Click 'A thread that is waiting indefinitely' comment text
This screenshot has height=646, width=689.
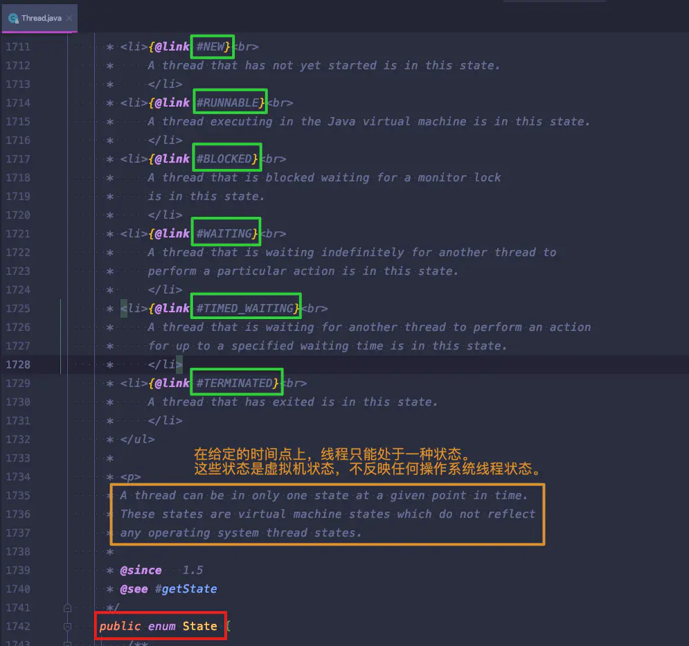coord(276,252)
